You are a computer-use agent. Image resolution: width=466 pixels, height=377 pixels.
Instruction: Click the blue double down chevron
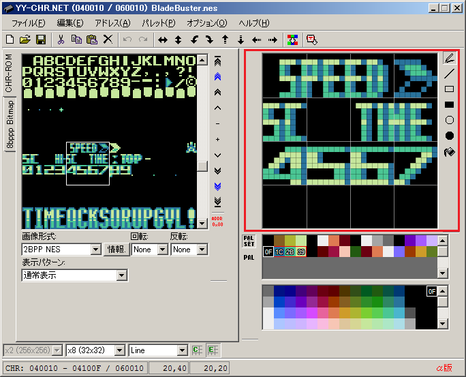217,186
